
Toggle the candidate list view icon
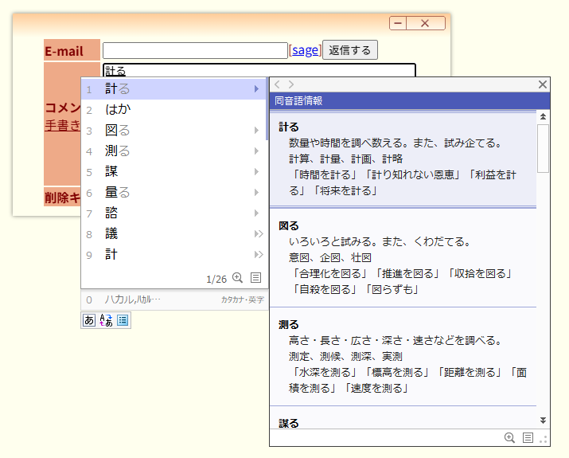click(x=123, y=320)
